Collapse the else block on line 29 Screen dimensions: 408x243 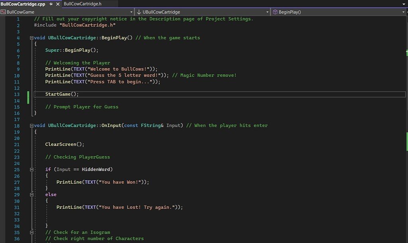tap(32, 194)
